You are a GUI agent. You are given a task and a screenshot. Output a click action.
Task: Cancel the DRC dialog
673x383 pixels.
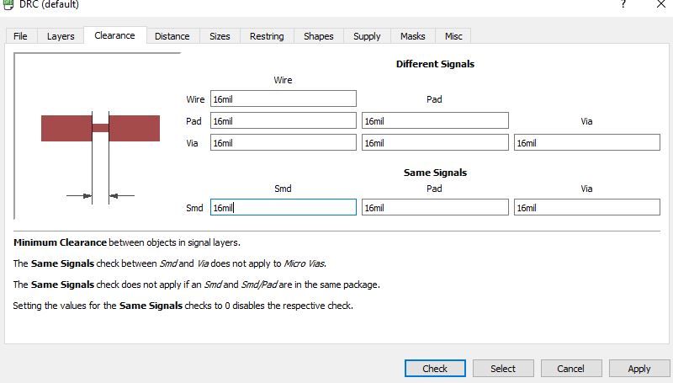[x=571, y=369]
